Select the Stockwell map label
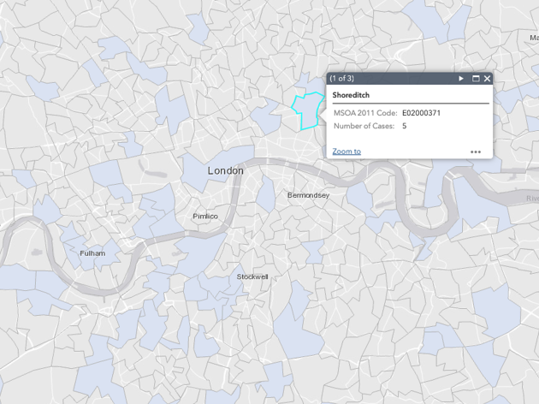The width and height of the screenshot is (539, 404). [x=252, y=276]
